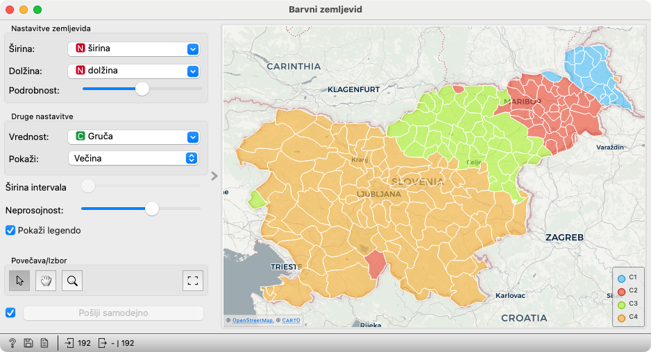Viewport: 651px width, 352px height.
Task: Open the OpenStreetMap attribution link
Action: (x=251, y=320)
